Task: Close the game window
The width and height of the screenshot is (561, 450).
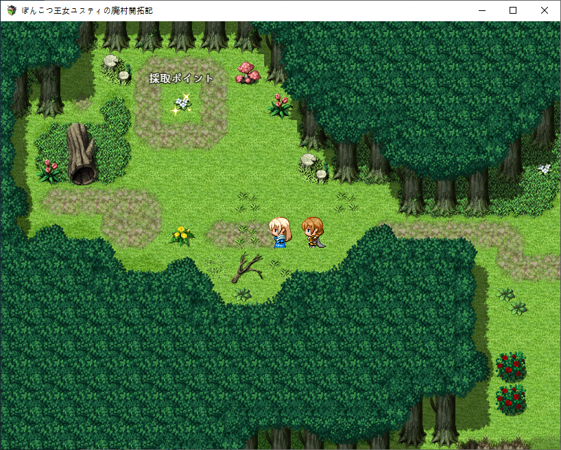Action: [x=544, y=10]
